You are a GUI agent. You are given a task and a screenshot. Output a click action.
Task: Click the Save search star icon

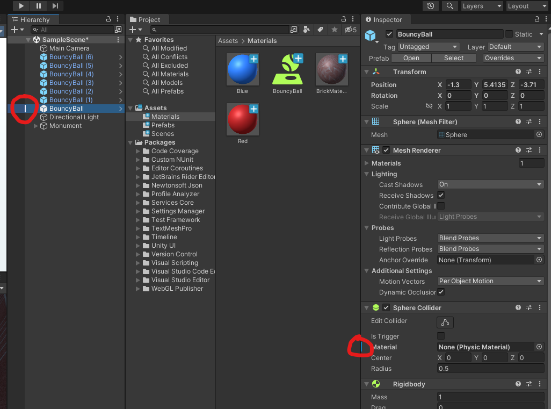[334, 30]
